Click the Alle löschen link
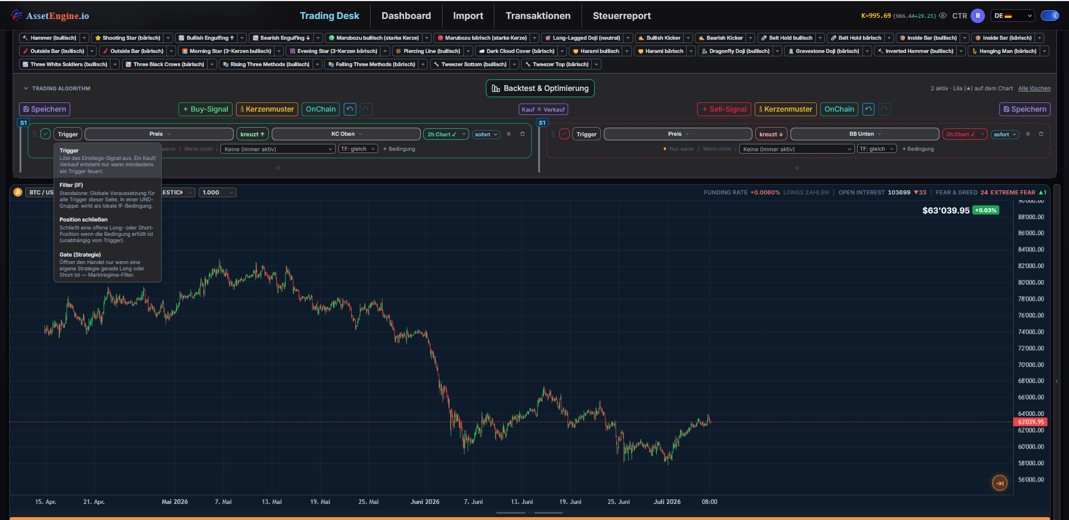 pos(1034,89)
